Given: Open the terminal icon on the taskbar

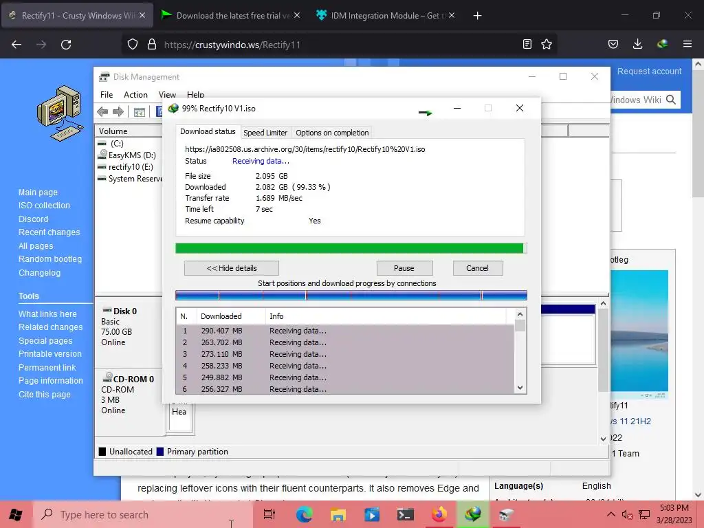Looking at the screenshot, I should 406,514.
